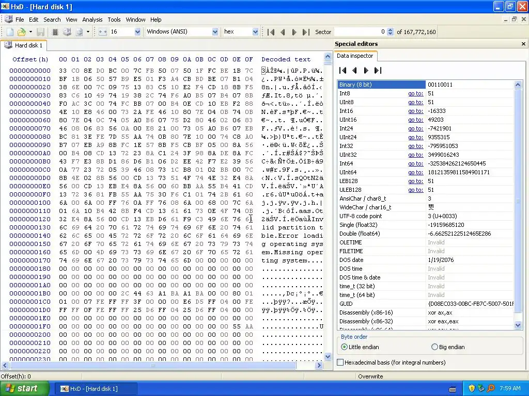This screenshot has height=396, width=529.
Task: Click the Open disk toolbar icon
Action: [67, 32]
